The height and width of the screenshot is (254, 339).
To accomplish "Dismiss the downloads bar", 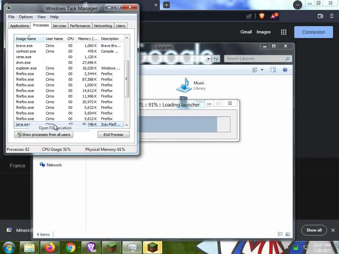I will (x=333, y=230).
